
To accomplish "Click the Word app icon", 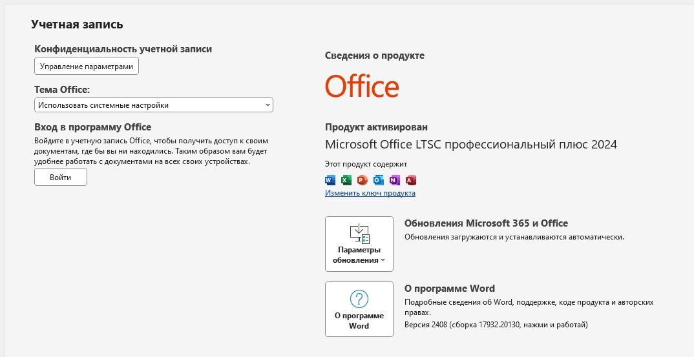I will [x=330, y=180].
